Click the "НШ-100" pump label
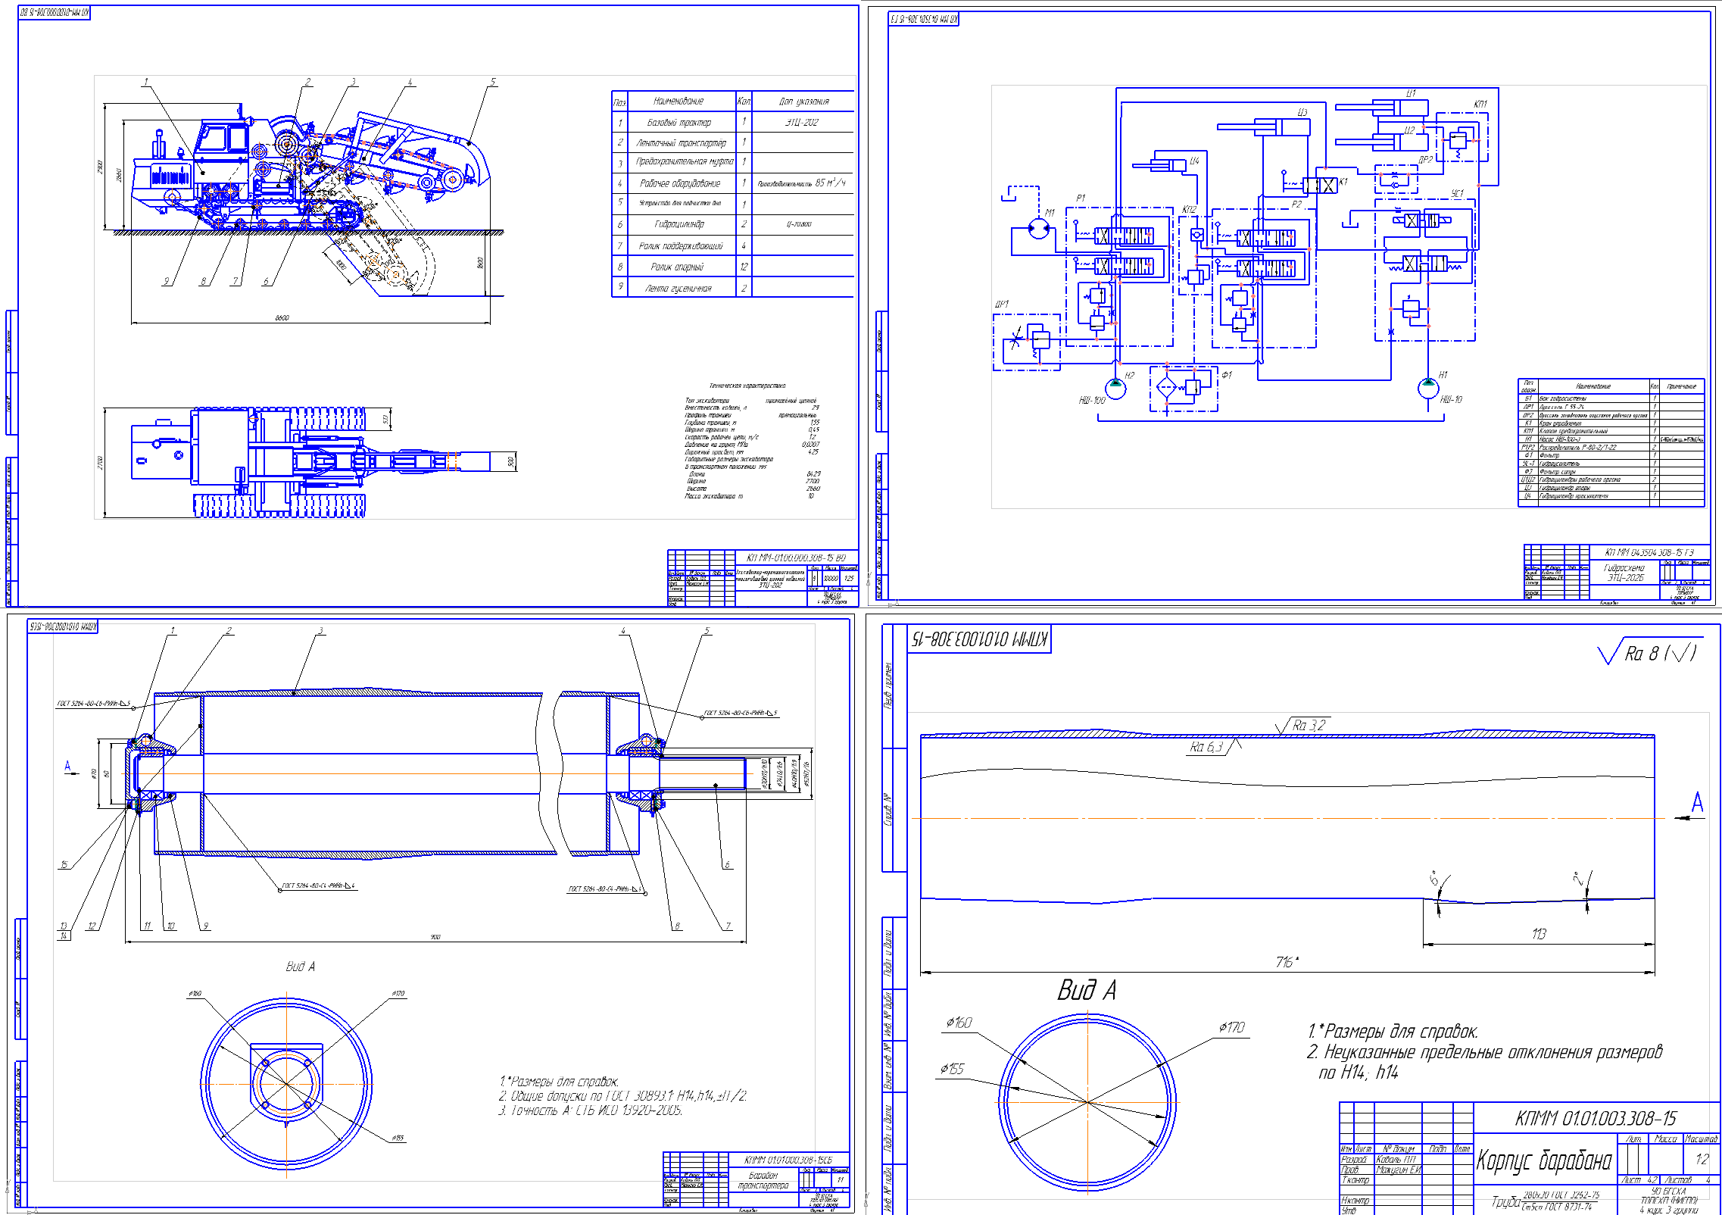Screen dimensions: 1722x1215 (x=1092, y=400)
